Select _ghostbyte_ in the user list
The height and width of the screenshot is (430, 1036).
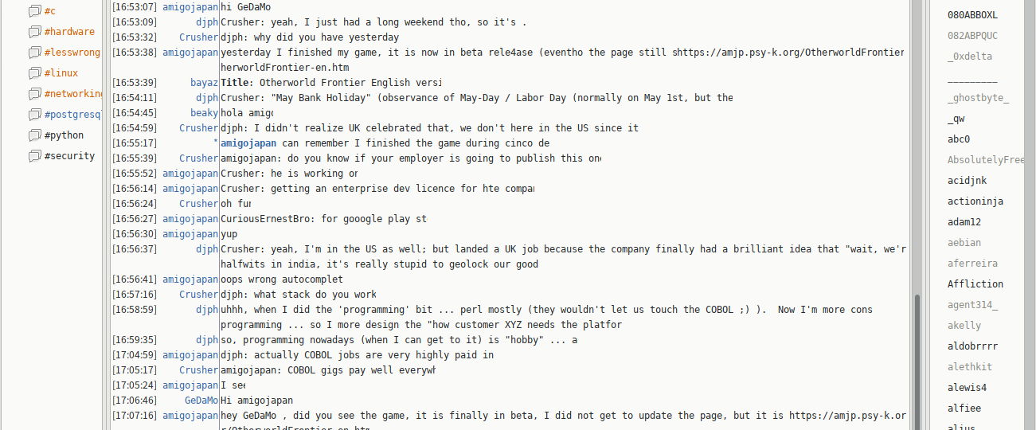978,98
